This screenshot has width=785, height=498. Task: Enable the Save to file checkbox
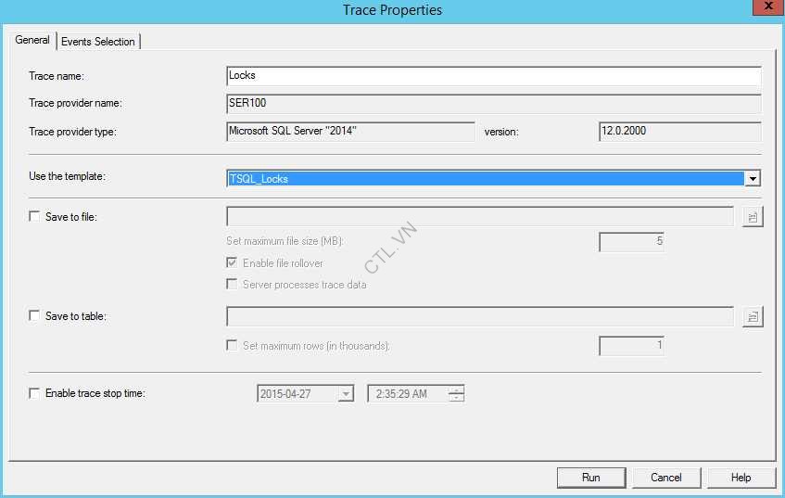tap(35, 217)
